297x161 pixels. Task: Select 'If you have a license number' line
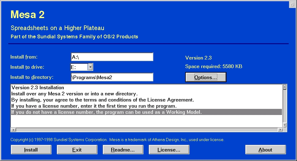147,106
